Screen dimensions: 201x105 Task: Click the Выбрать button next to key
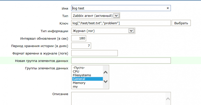tap(181, 23)
